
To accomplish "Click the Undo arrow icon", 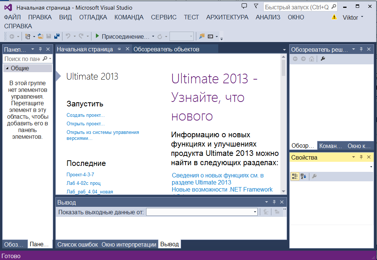I will (x=68, y=36).
